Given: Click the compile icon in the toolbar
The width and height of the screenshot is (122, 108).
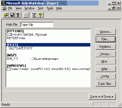Looking at the screenshot, I should click(x=34, y=15).
